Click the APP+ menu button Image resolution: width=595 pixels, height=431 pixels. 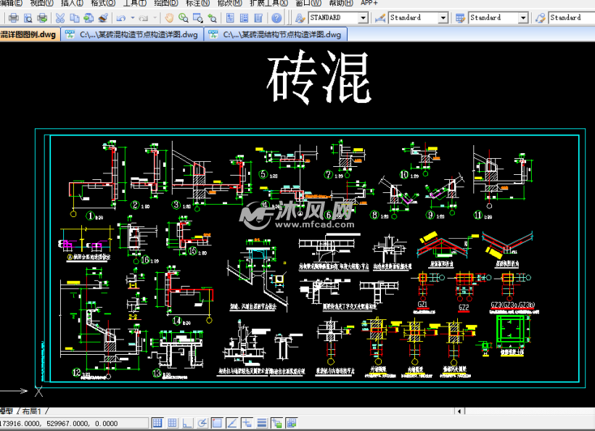click(x=369, y=3)
